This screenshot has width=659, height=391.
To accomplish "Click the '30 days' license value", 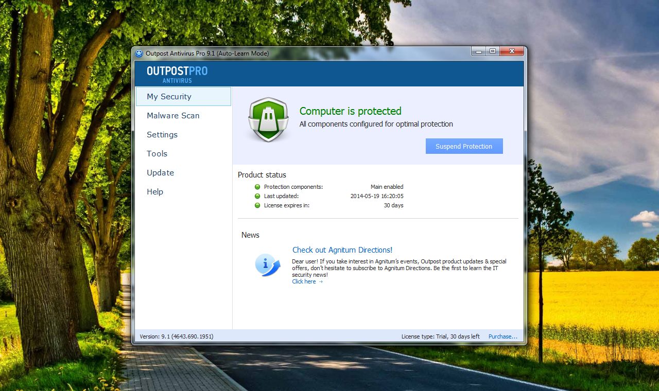I will coord(394,205).
